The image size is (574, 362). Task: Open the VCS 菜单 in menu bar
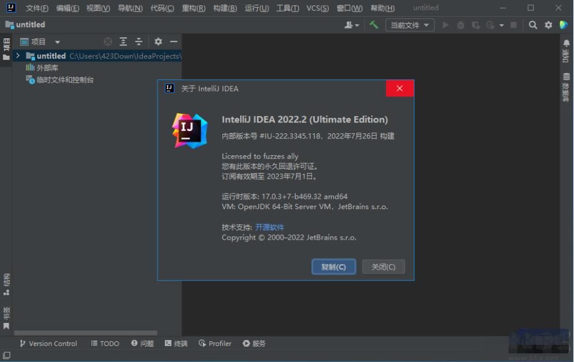coord(318,7)
